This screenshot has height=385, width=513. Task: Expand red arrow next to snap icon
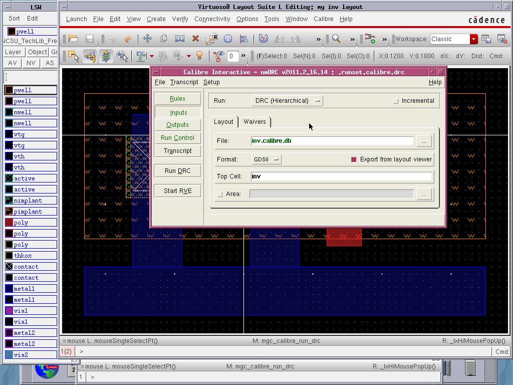(x=151, y=56)
